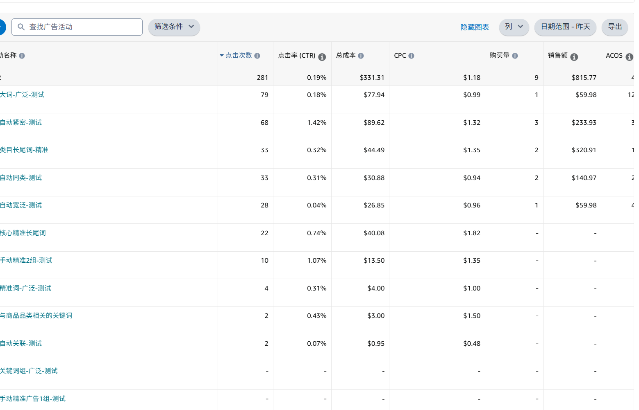Image resolution: width=639 pixels, height=410 pixels.
Task: Click info icon beside 名称 column header
Action: click(22, 56)
